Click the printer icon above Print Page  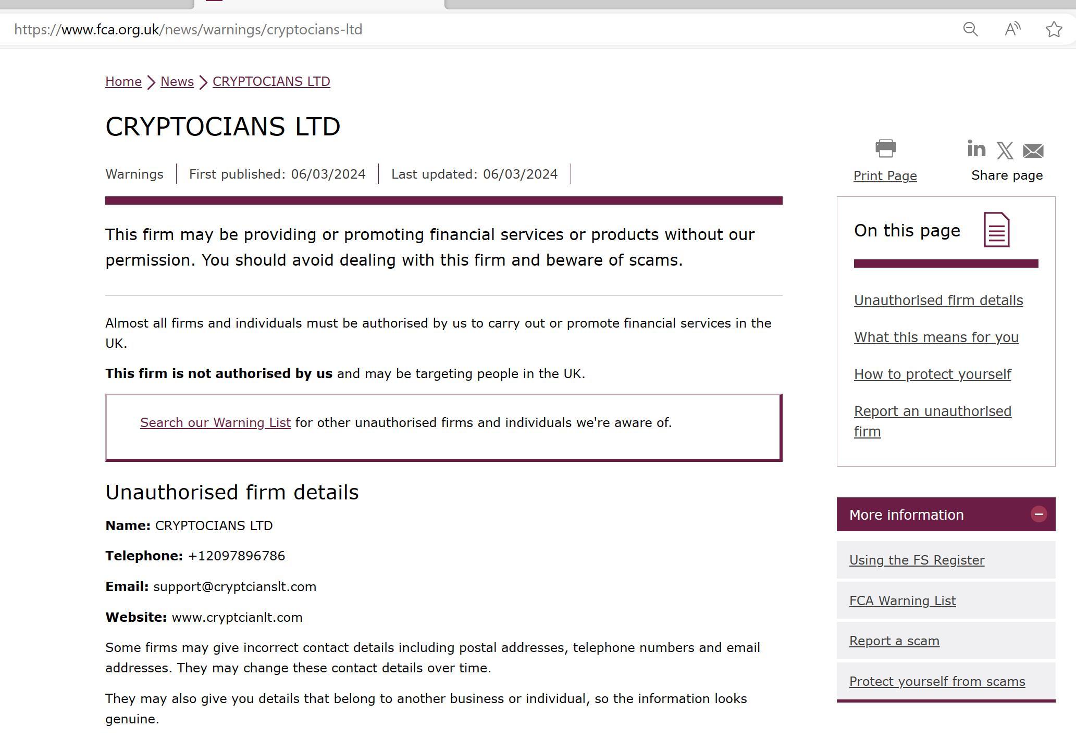click(885, 148)
